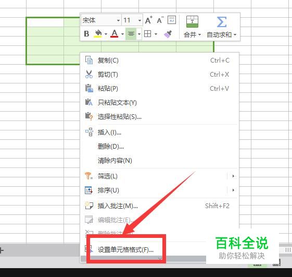Toggle center alignment in mini toolbar
Screen dimensions: 292x277
[x=131, y=34]
